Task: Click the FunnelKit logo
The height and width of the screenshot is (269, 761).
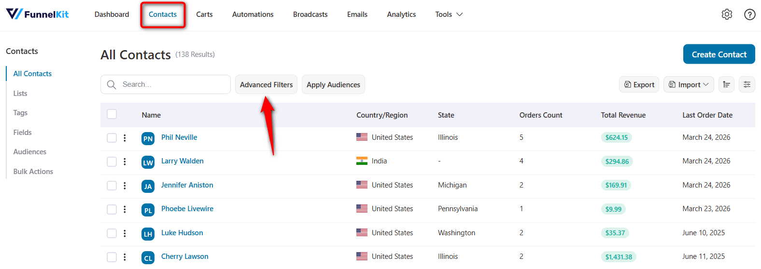Action: point(37,14)
